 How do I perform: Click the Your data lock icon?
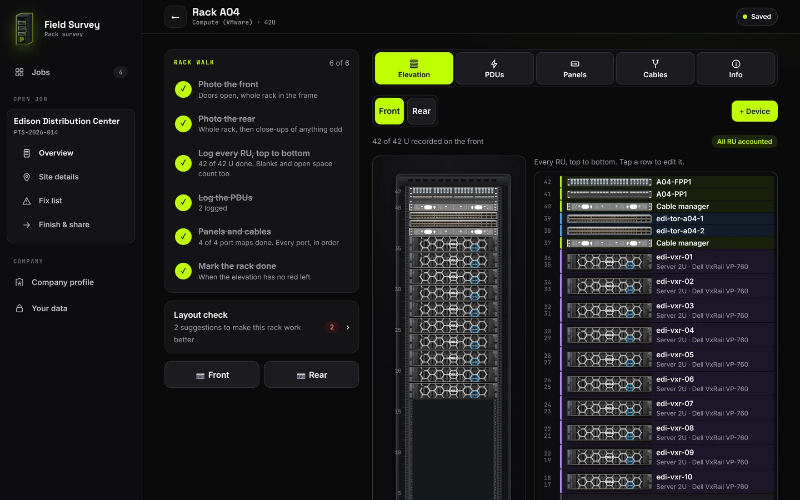coord(19,308)
